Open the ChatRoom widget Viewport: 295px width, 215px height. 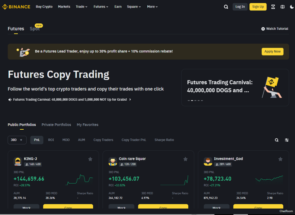[286, 211]
